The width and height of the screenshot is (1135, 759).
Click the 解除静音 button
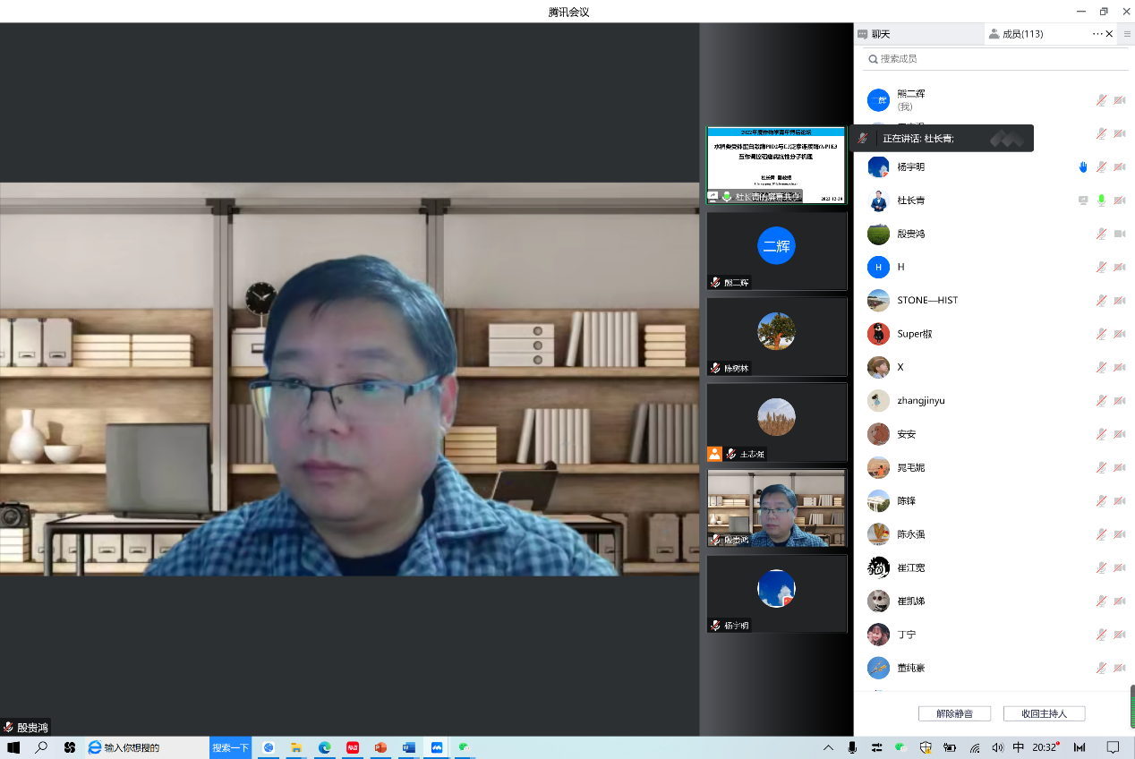pos(956,713)
